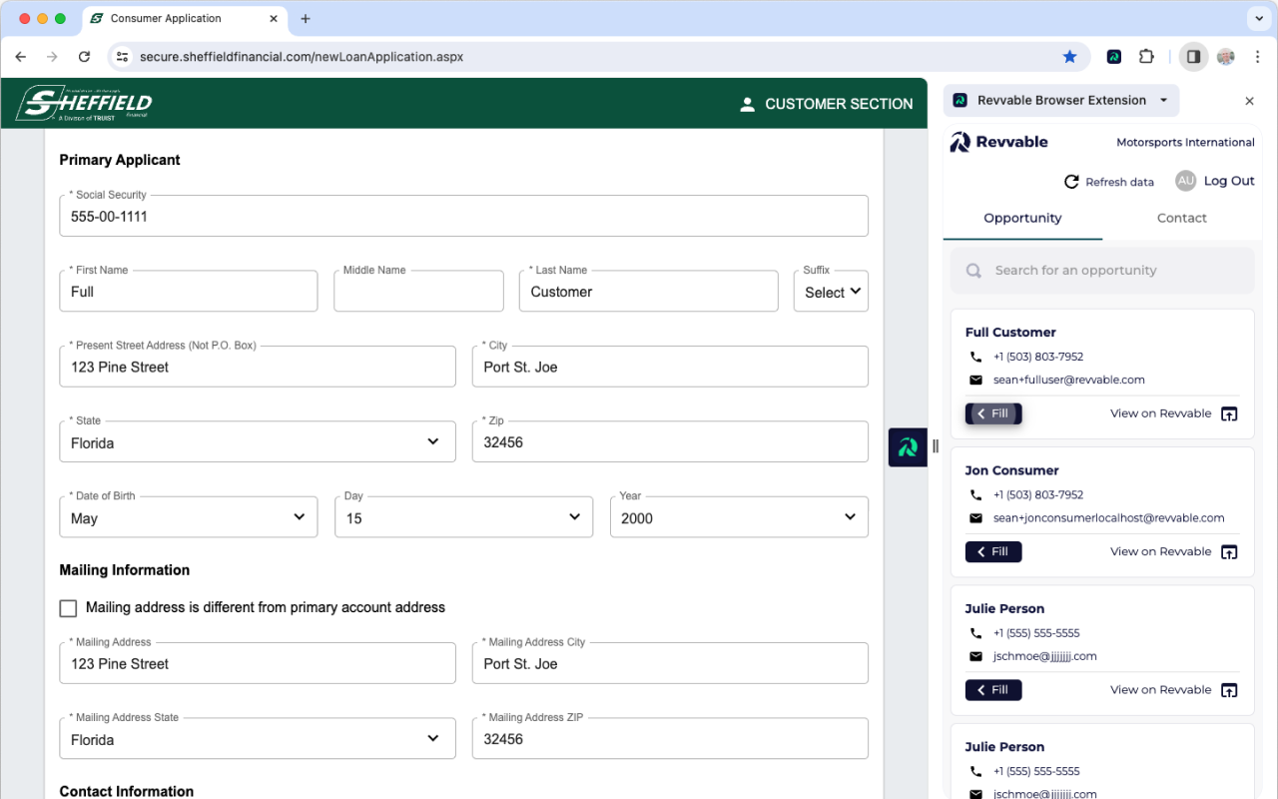Open the Date of Birth month dropdown

point(189,517)
